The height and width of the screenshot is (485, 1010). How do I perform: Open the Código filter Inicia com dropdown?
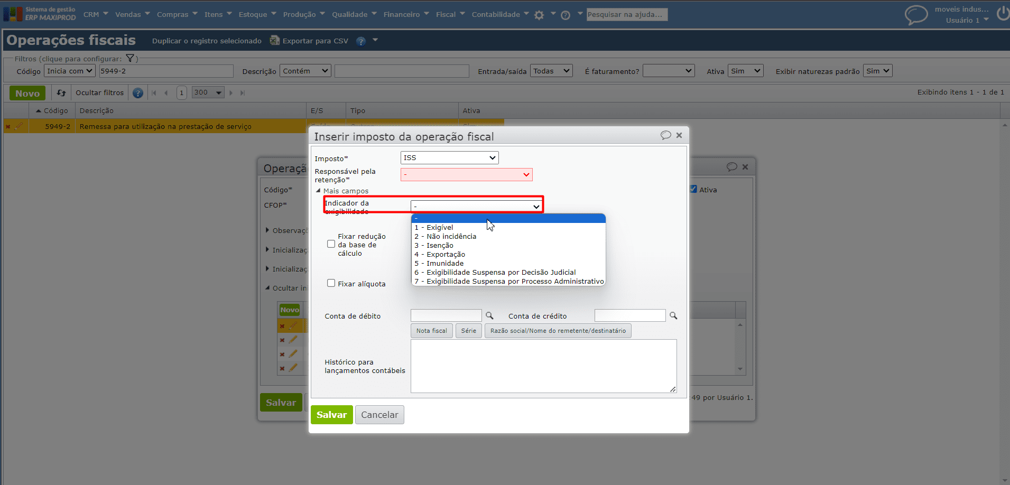(x=69, y=71)
